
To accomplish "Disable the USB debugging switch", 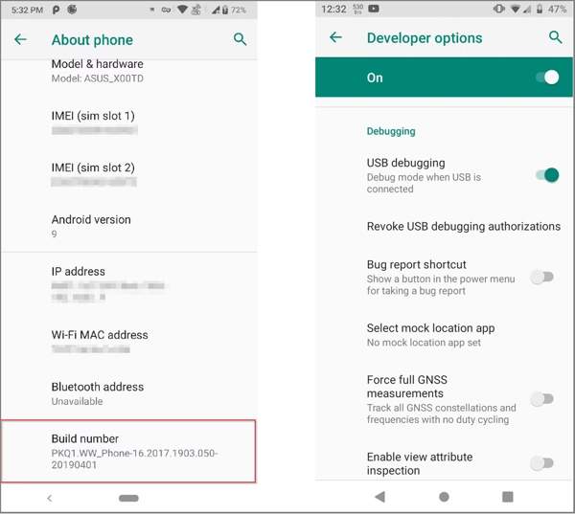I will pos(547,175).
